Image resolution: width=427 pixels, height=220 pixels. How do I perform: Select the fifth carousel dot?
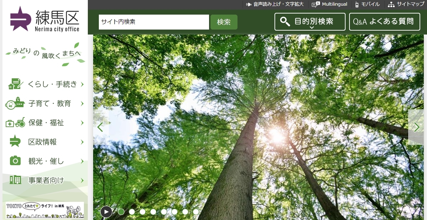click(x=164, y=212)
